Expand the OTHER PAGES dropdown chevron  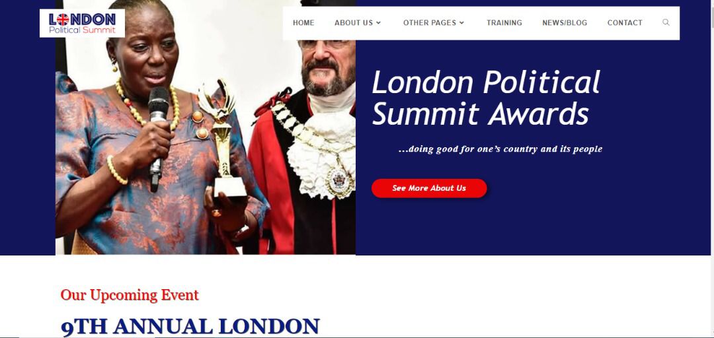[x=461, y=22]
